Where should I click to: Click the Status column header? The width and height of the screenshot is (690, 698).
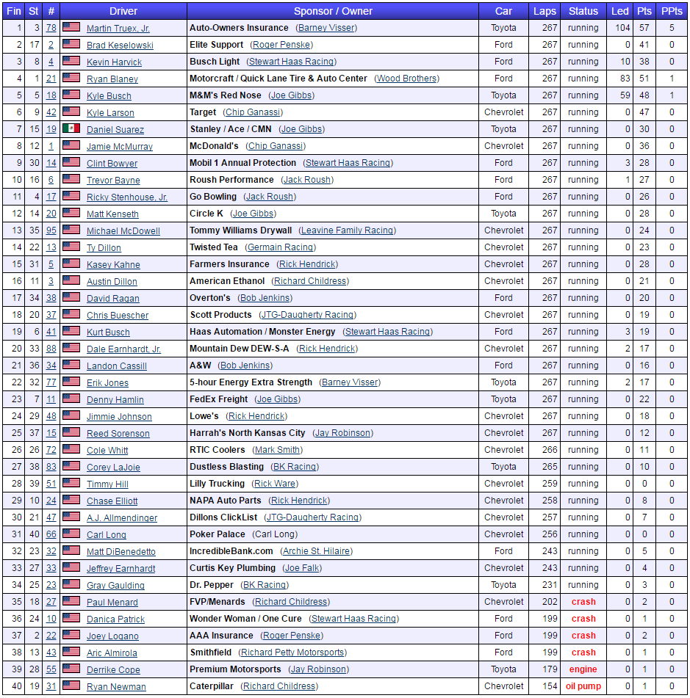(x=583, y=11)
